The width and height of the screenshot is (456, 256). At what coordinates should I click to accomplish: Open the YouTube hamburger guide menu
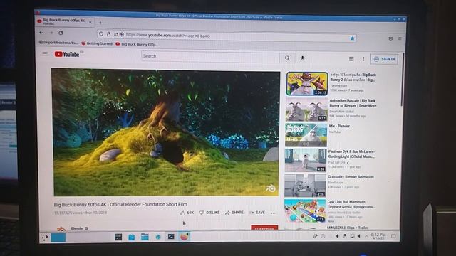click(x=45, y=54)
